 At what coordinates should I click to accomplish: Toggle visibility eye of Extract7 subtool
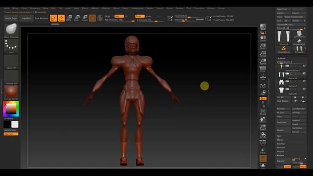point(304,82)
